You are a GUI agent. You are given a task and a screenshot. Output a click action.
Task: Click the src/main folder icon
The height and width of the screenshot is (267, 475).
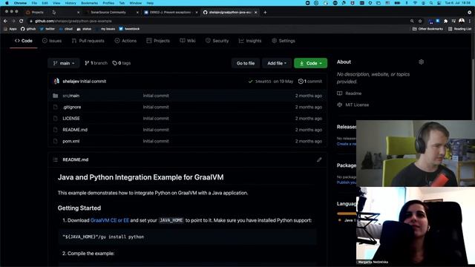pyautogui.click(x=55, y=96)
